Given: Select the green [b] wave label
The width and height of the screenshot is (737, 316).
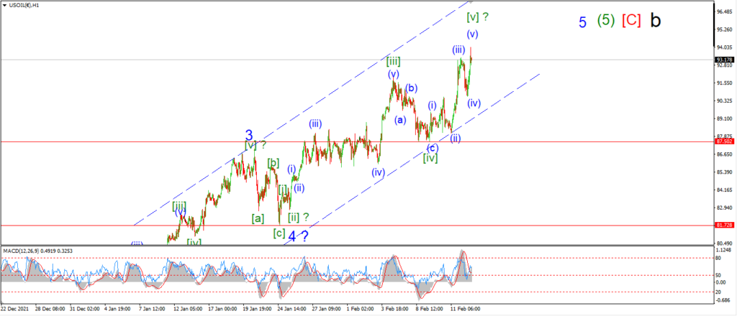Looking at the screenshot, I should [x=273, y=164].
